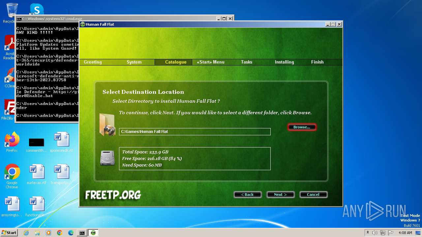Click the Total Space 255.9 GB text
Image resolution: width=422 pixels, height=237 pixels.
tap(145, 152)
